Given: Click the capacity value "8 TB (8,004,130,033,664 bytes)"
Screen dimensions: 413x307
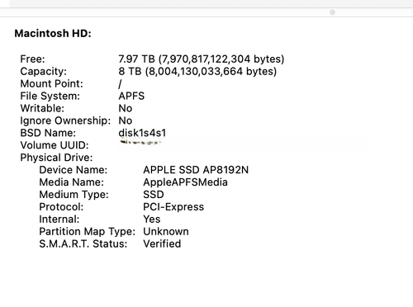Looking at the screenshot, I should click(x=197, y=72).
